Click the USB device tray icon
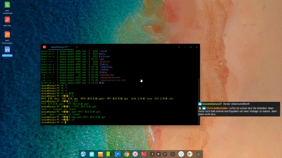282x158 pixels. point(152,154)
